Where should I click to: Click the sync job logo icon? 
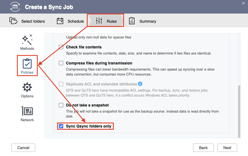15,7
